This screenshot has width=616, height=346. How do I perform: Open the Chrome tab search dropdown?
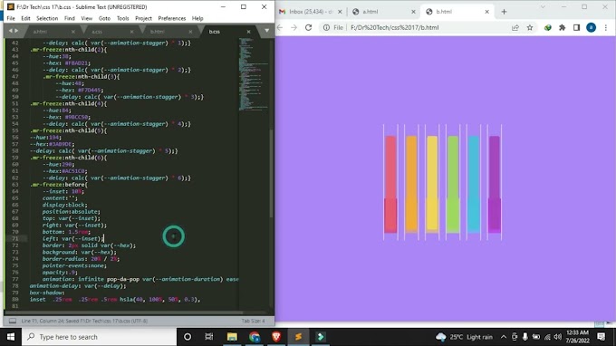click(543, 7)
